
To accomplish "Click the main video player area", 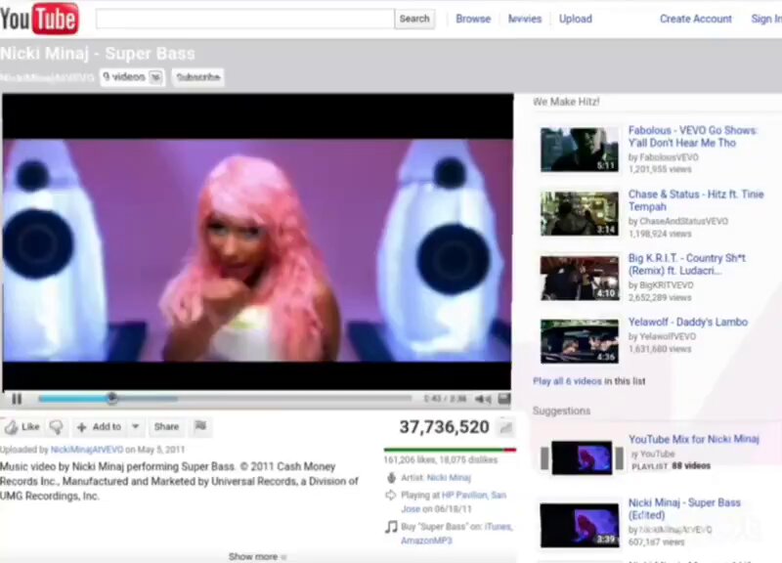I will [x=257, y=240].
